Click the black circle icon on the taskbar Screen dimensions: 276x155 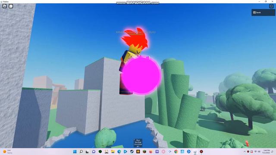[100, 152]
